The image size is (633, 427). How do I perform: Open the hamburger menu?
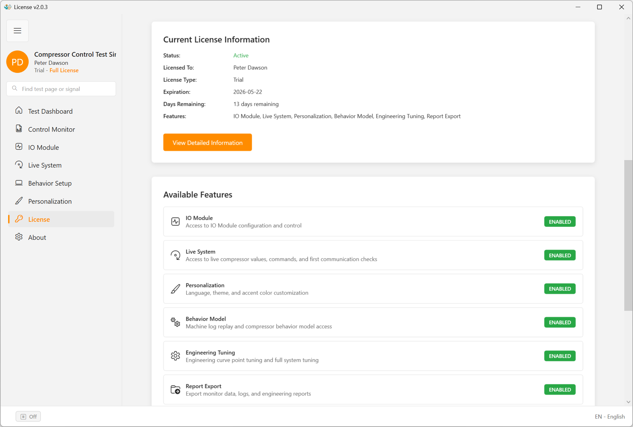pos(17,31)
